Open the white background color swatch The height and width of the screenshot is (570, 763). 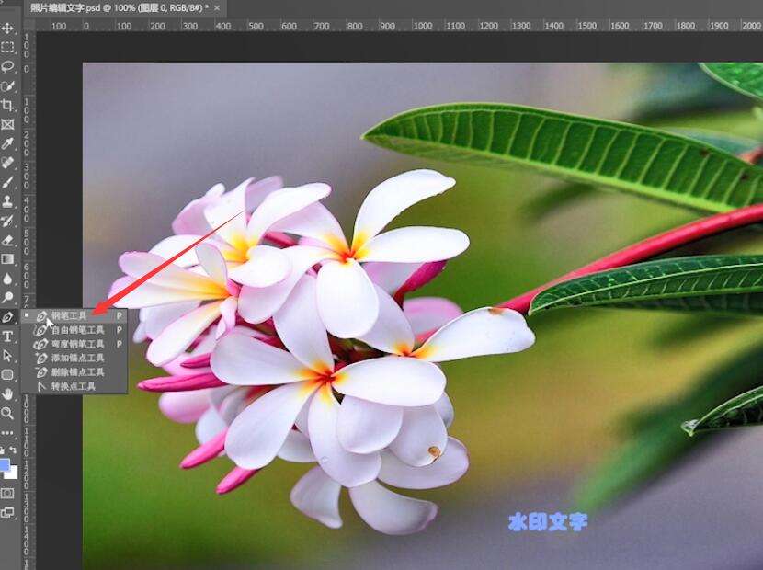click(x=13, y=473)
